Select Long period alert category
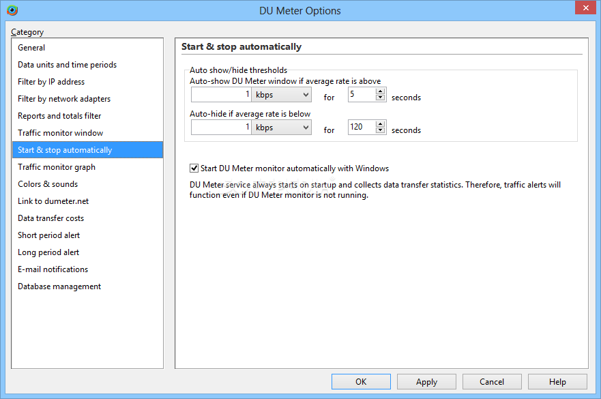This screenshot has height=399, width=601. pyautogui.click(x=87, y=252)
